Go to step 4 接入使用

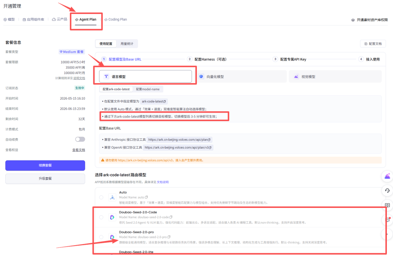tap(369, 59)
